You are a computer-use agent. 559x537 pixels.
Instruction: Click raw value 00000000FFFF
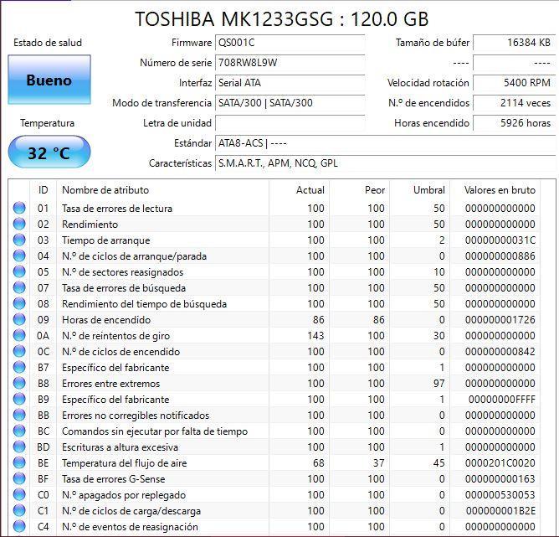click(x=502, y=400)
